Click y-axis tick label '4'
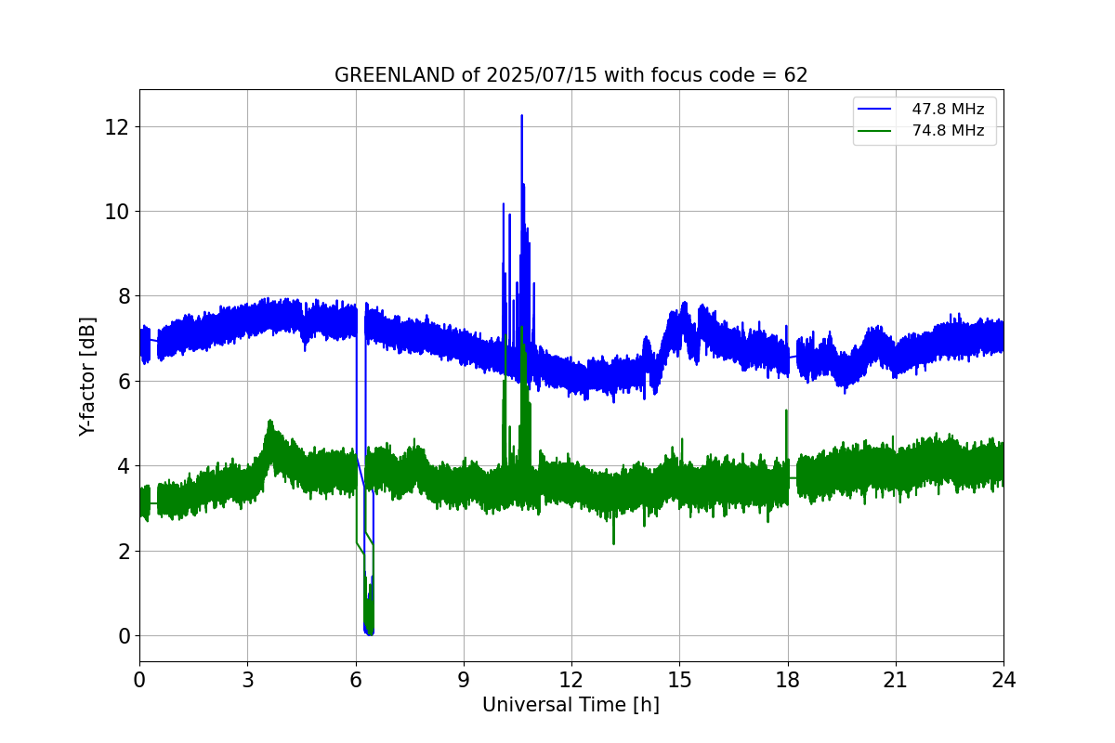Screen dimensions: 1115x743 click(x=124, y=466)
